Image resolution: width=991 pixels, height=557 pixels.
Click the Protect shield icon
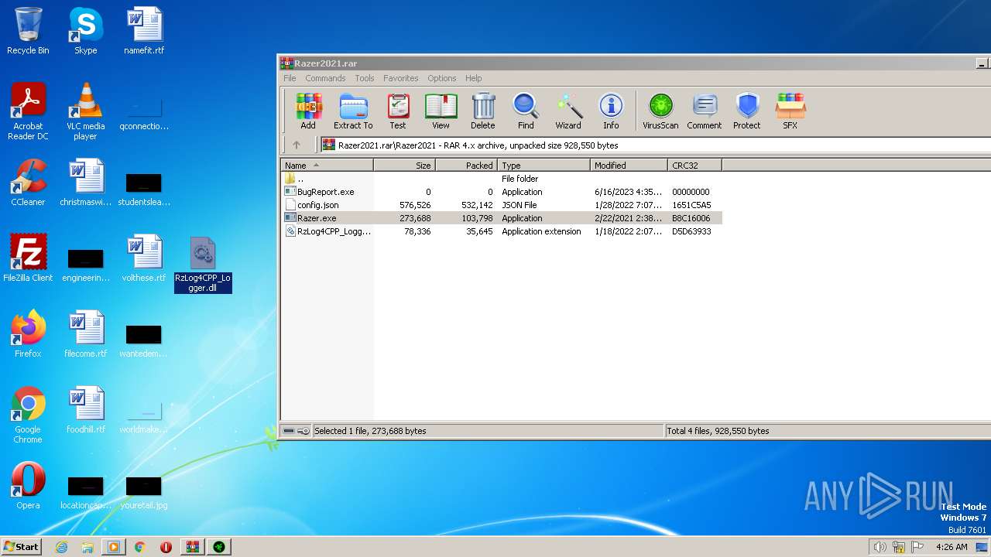[747, 111]
